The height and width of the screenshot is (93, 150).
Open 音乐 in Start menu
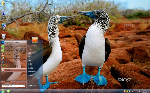tap(30, 57)
